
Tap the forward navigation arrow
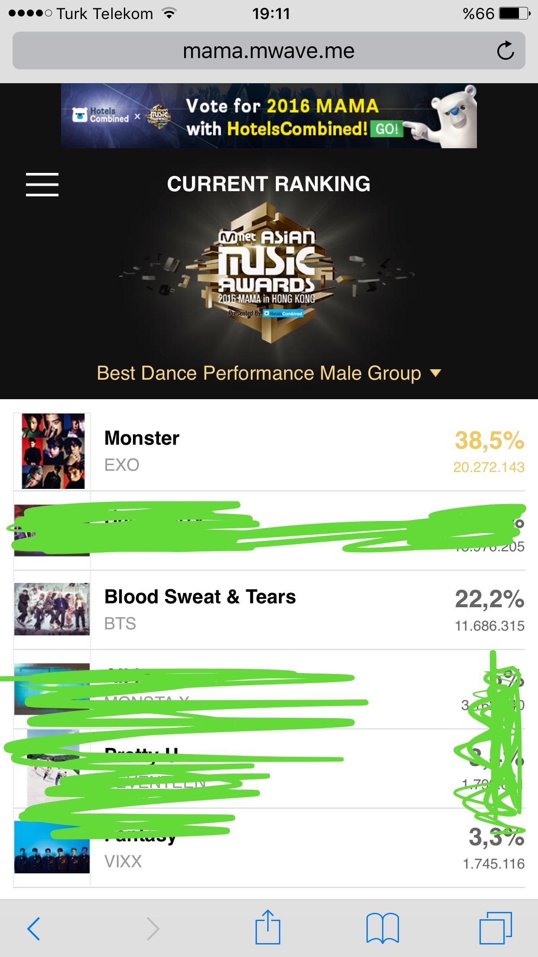(x=153, y=928)
